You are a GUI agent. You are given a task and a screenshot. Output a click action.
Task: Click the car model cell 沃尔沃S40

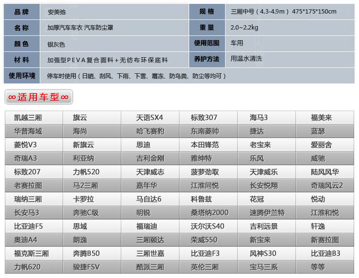pos(208,226)
